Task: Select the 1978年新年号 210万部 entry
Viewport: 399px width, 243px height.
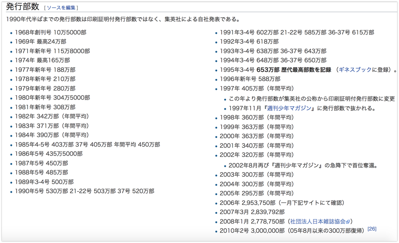Action: pyautogui.click(x=45, y=79)
